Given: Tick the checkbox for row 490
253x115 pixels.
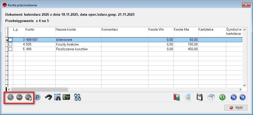Looking at the screenshot, I should tap(10, 49).
